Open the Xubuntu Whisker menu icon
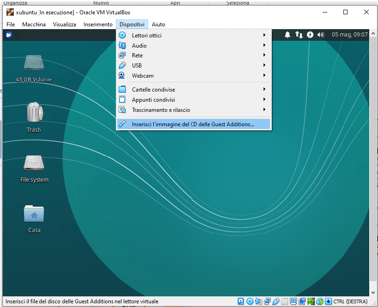 click(x=9, y=35)
